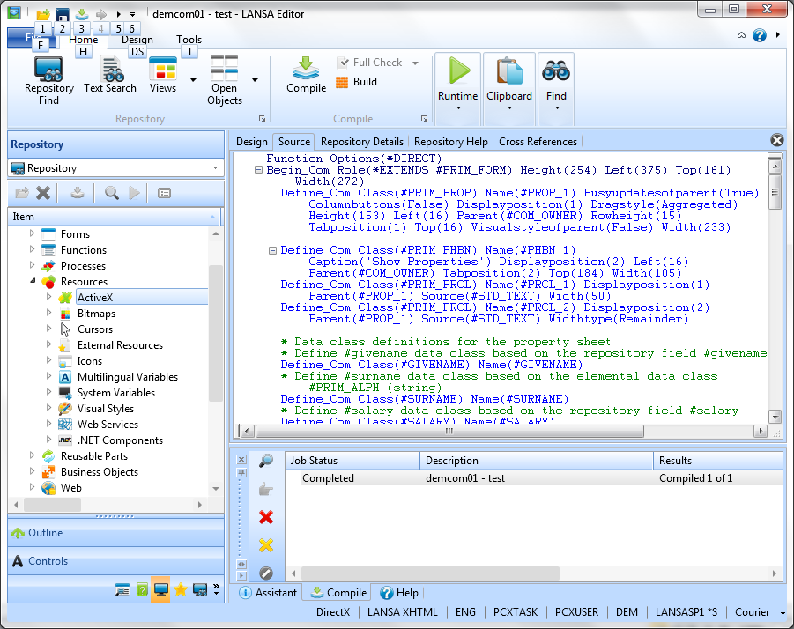Collapse the Define_Com PHBN_1 code block
Screen dimensions: 794x629
pyautogui.click(x=272, y=250)
